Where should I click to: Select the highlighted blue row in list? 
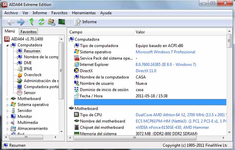[x=150, y=102]
